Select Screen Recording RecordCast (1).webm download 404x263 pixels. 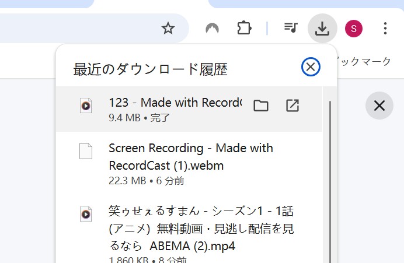tap(189, 164)
